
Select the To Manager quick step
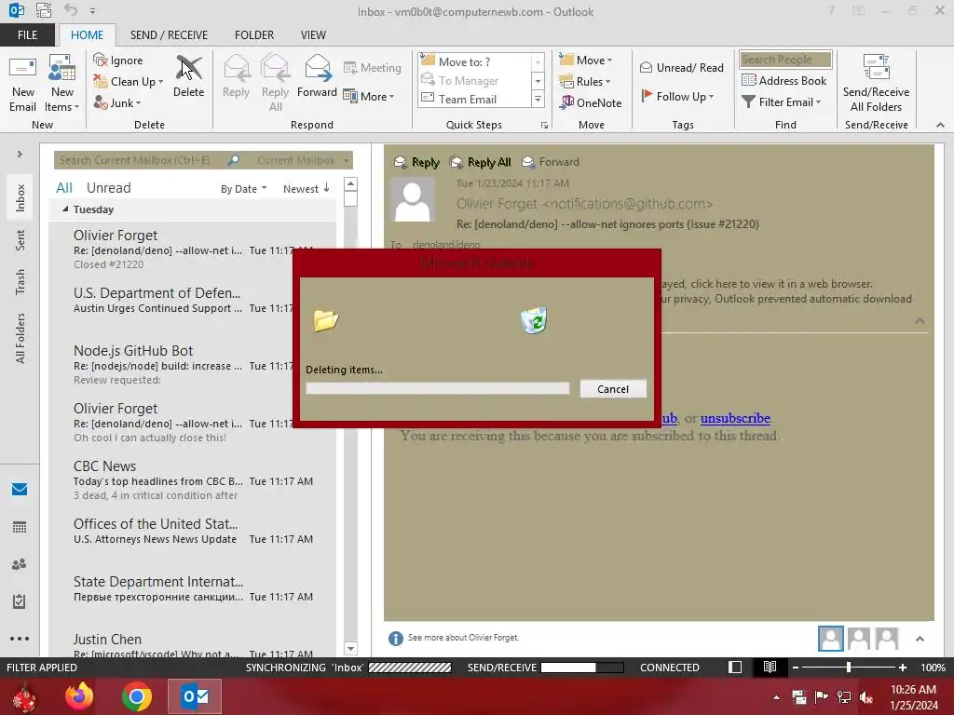pos(475,80)
